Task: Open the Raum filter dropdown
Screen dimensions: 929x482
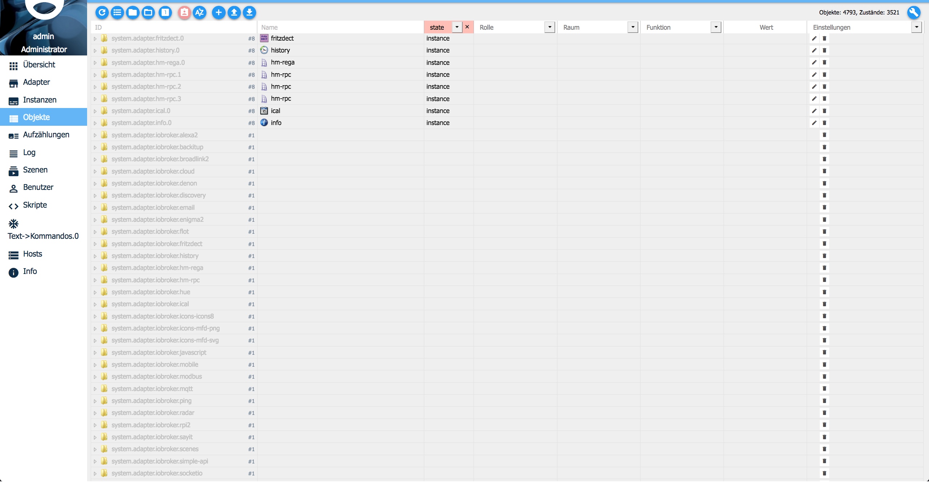Action: pos(633,27)
